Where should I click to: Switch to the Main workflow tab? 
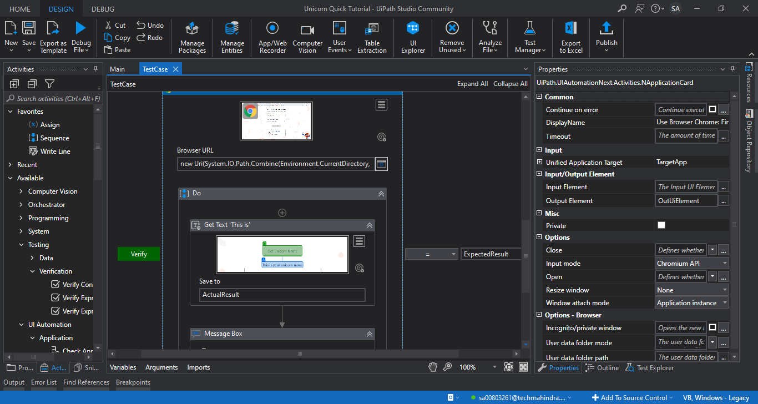pos(117,69)
